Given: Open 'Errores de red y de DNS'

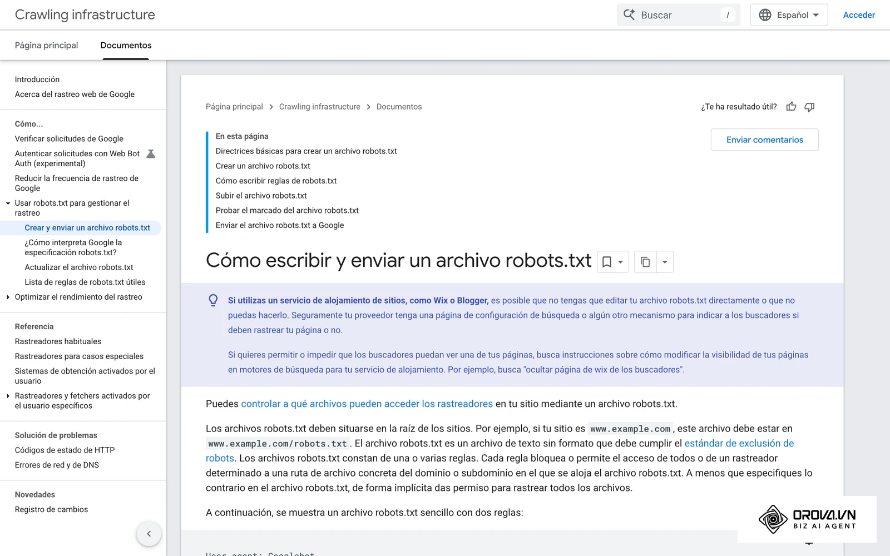Looking at the screenshot, I should click(57, 465).
